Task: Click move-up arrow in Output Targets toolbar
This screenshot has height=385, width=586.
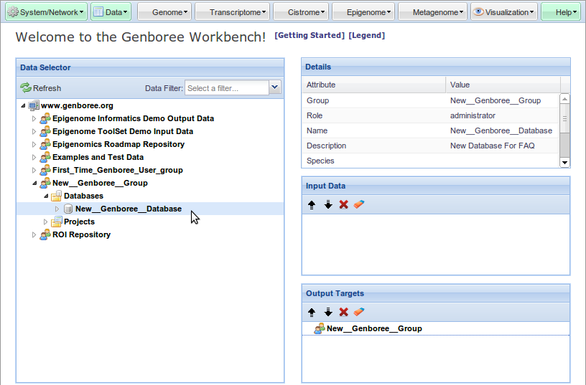Action: click(312, 312)
